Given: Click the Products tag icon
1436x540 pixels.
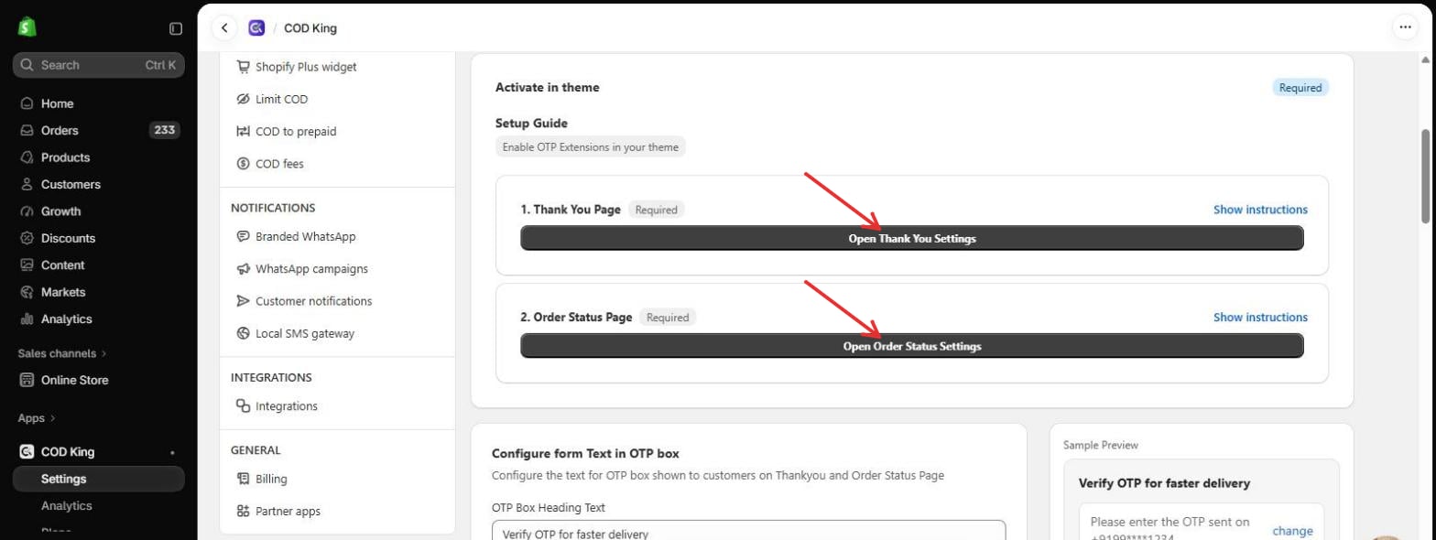Looking at the screenshot, I should coord(27,157).
